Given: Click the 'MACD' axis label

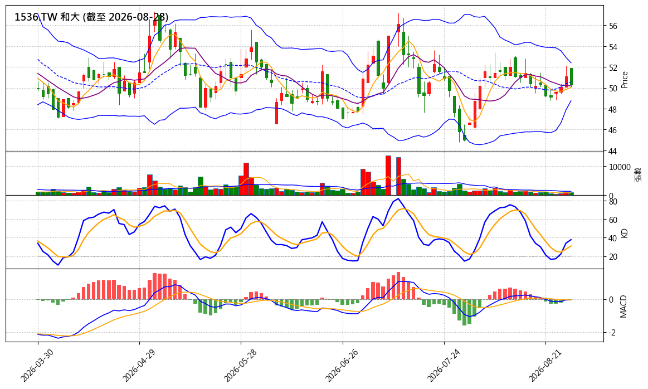Looking at the screenshot, I should click(623, 307).
